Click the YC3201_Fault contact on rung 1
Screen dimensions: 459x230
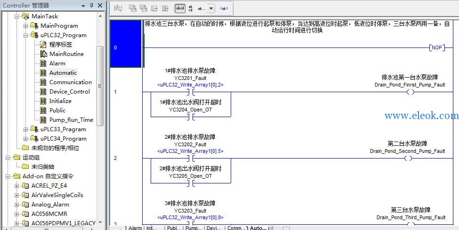pos(191,92)
